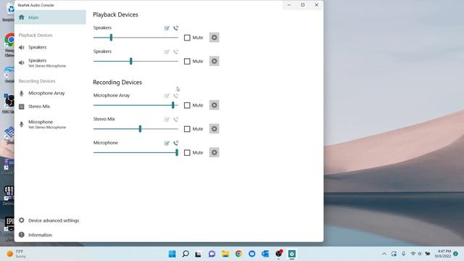Show hidden system tray icons
464x261 pixels.
click(384, 254)
